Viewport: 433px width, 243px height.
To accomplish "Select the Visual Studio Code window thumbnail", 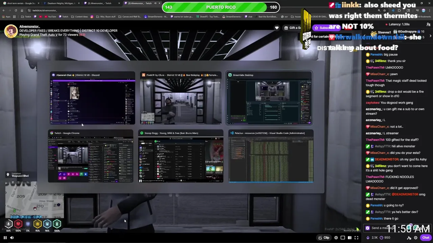I will click(271, 156).
